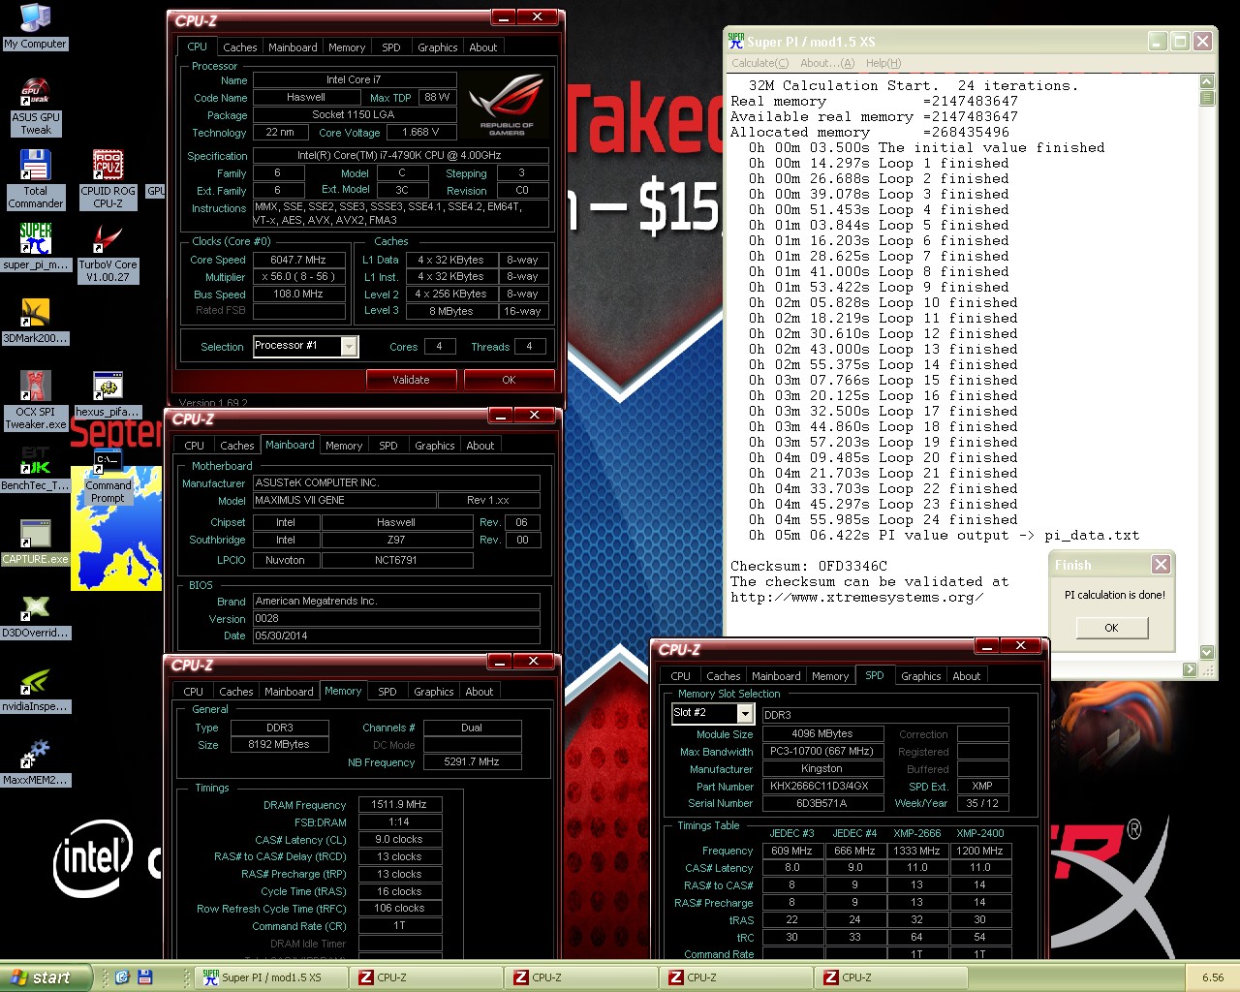
Task: Click the Checksum: 0FD3346C line
Action: click(809, 566)
